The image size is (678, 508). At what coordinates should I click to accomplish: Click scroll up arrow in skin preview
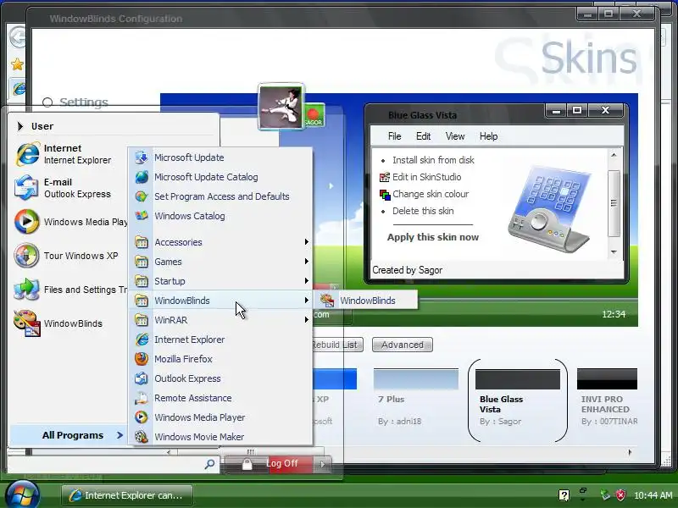(614, 155)
